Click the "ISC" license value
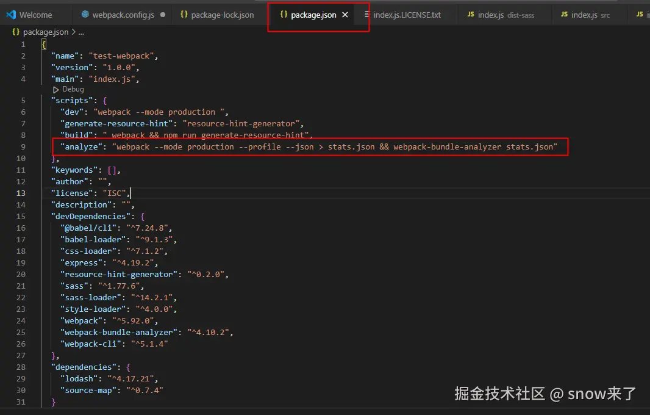 [114, 193]
